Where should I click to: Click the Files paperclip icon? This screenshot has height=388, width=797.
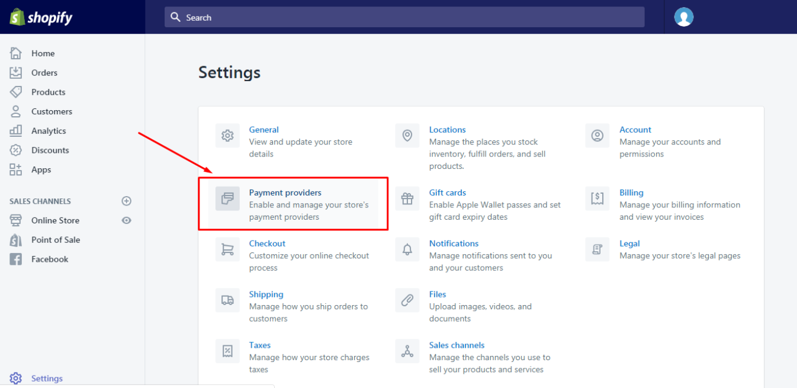point(407,300)
